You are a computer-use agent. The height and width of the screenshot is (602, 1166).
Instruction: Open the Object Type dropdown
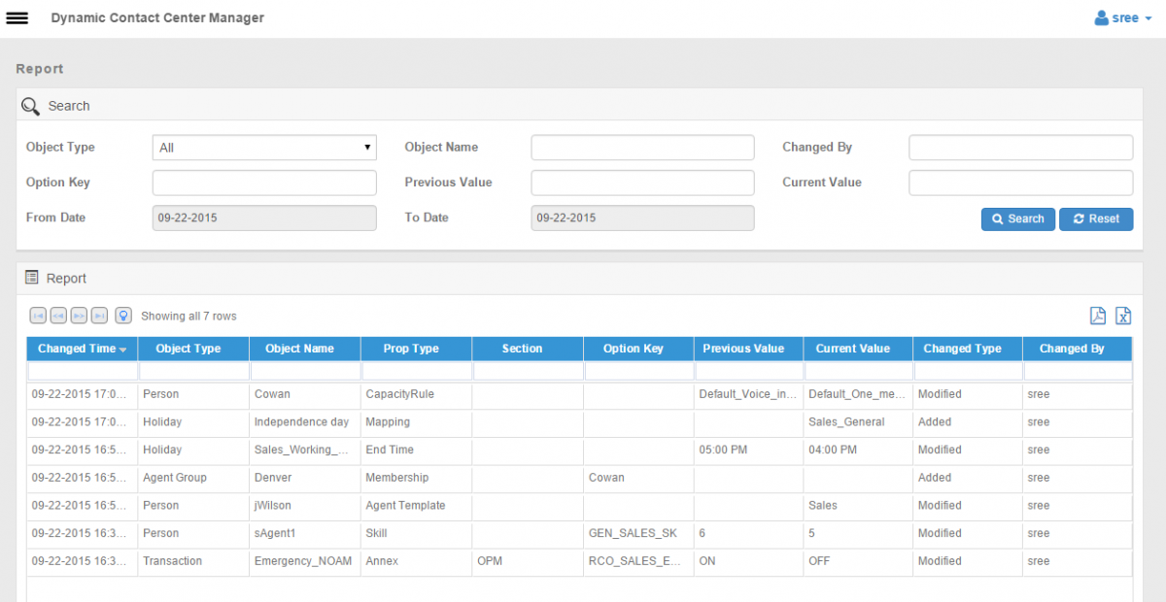pos(263,147)
